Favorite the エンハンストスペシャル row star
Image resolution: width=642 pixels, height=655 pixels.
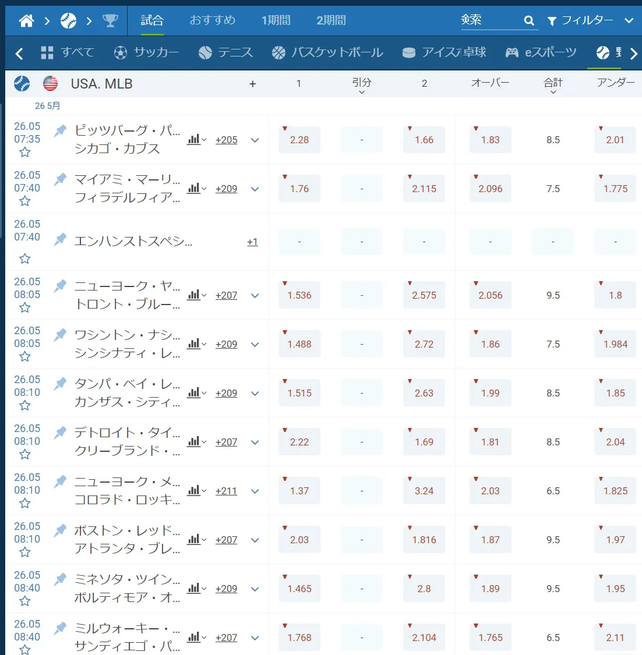tap(25, 259)
